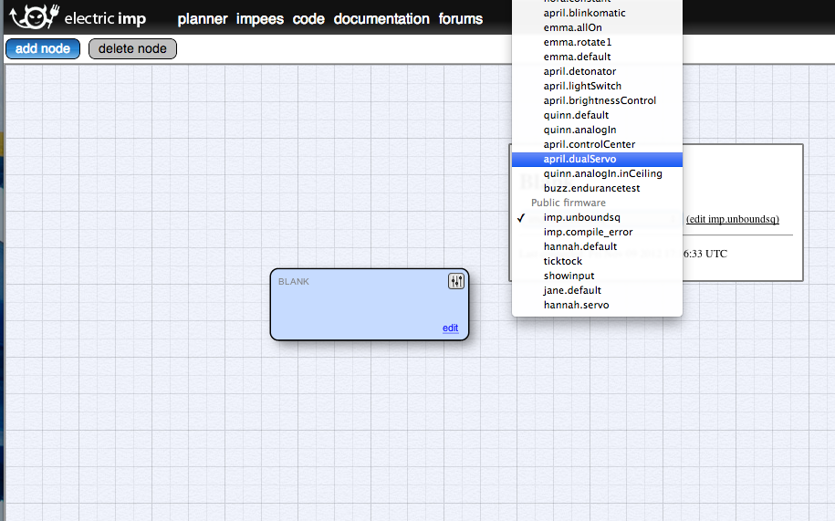Open the BLANK node settings sliders icon
The width and height of the screenshot is (835, 521).
(456, 281)
